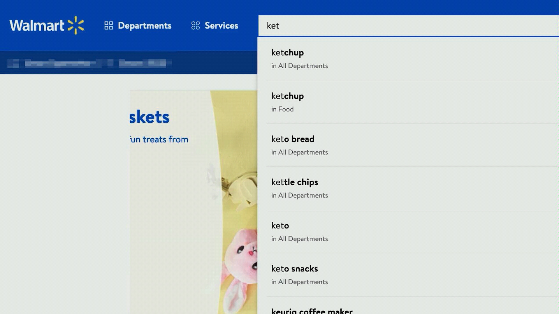The height and width of the screenshot is (314, 559).
Task: Click the 'un treats from' banner text
Action: [x=159, y=139]
